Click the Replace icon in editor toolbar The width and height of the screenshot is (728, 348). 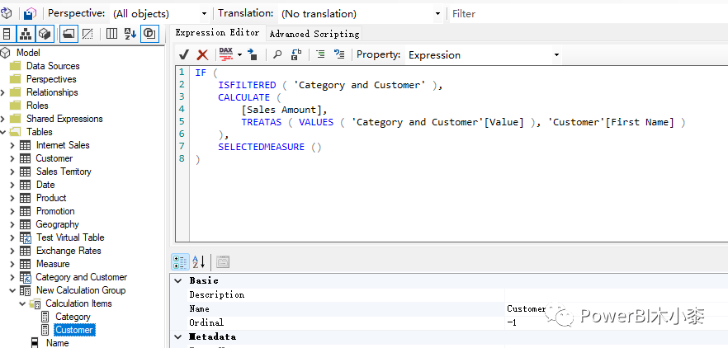(296, 54)
